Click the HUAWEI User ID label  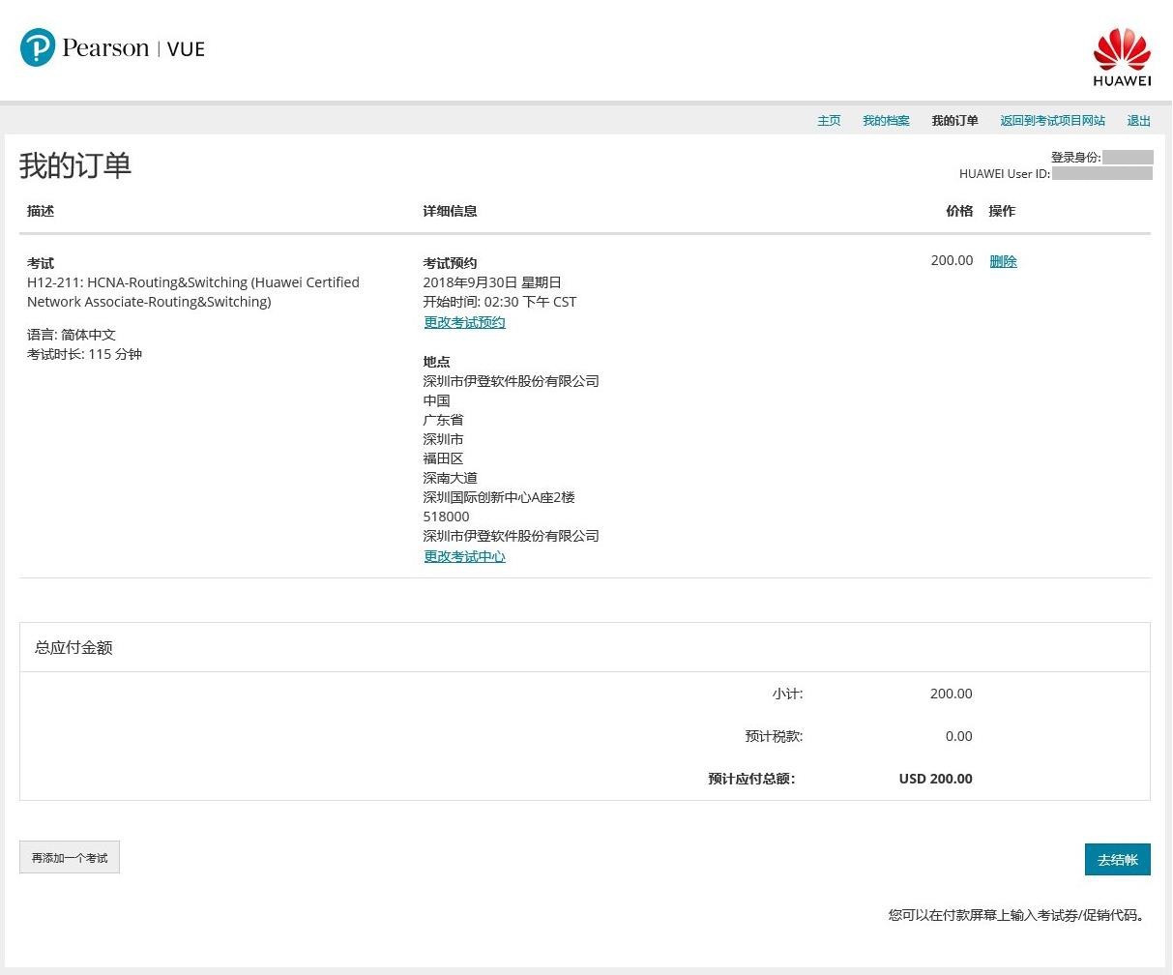(x=1005, y=174)
